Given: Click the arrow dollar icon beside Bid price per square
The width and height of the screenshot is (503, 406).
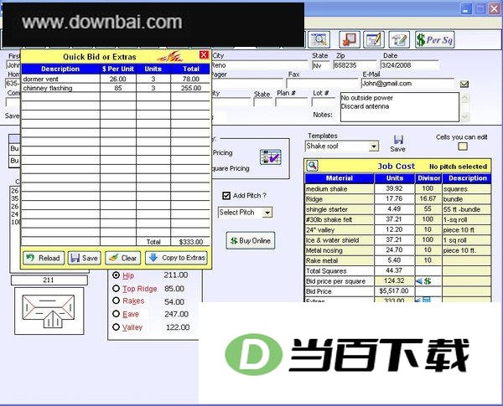Looking at the screenshot, I should 423,281.
